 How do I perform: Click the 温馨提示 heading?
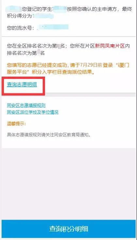pyautogui.click(x=16, y=124)
